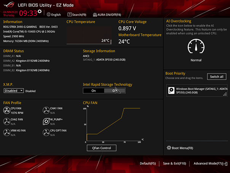Click the AI Overclocking heading
Image resolution: width=230 pixels, height=173 pixels.
click(x=179, y=21)
